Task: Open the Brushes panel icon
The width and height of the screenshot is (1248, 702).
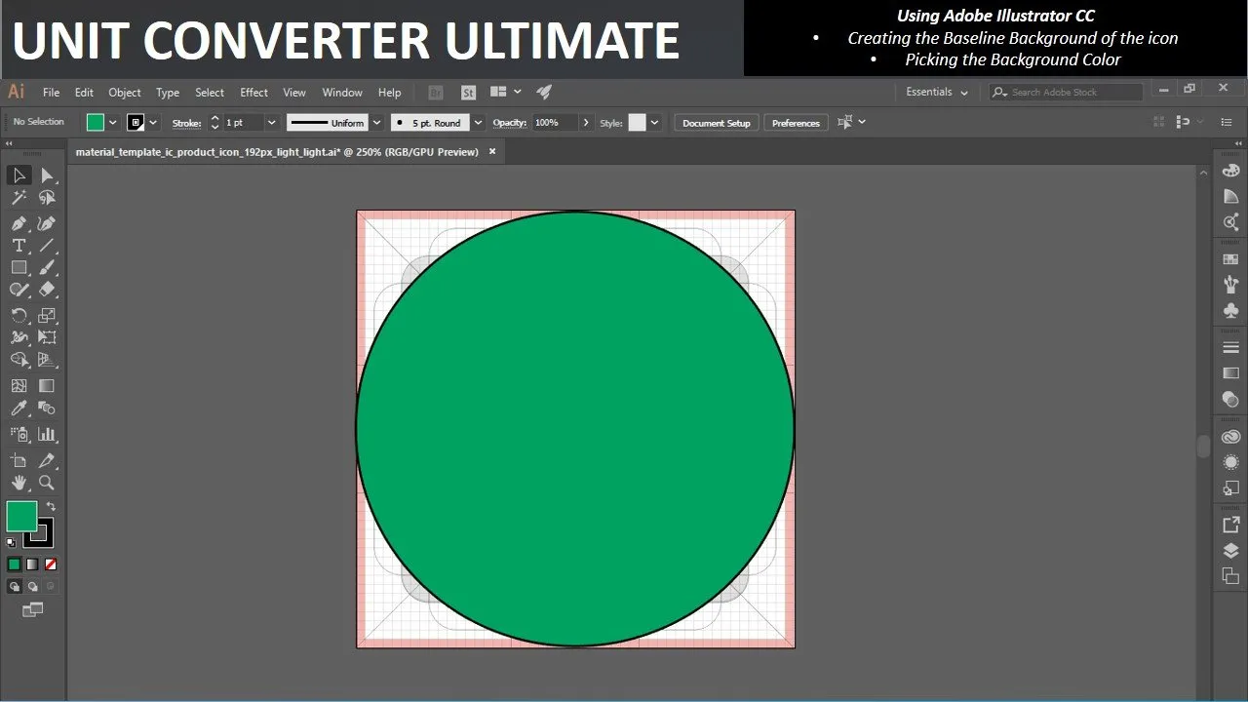Action: click(1230, 285)
